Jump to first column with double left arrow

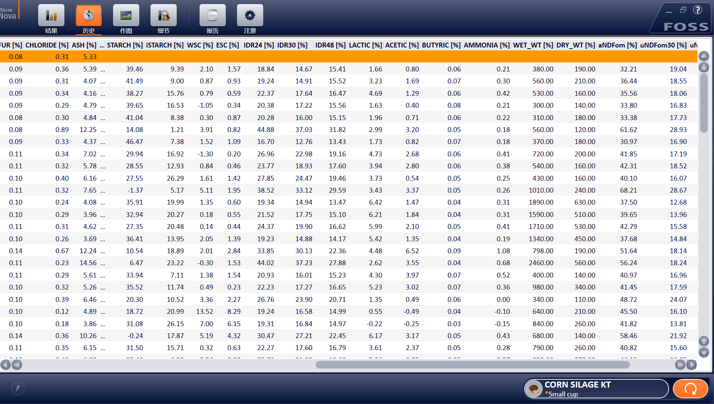(x=17, y=365)
